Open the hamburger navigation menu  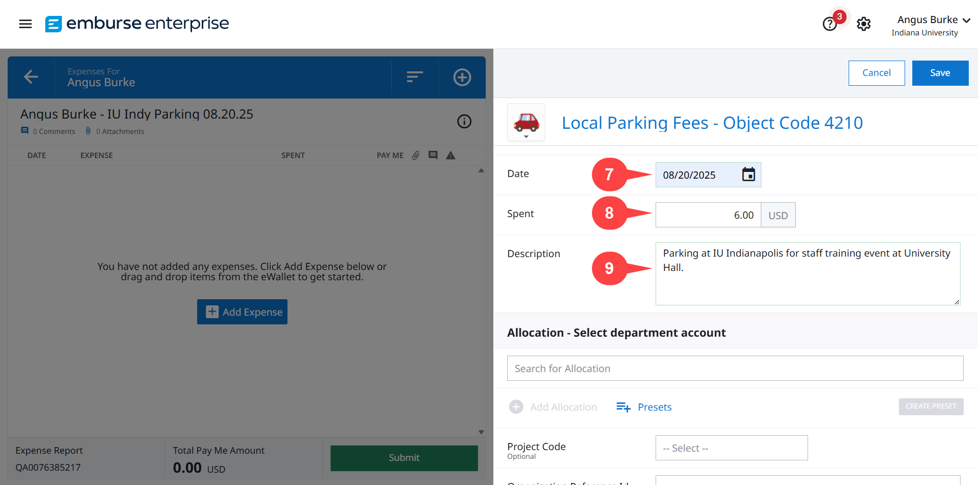coord(25,24)
